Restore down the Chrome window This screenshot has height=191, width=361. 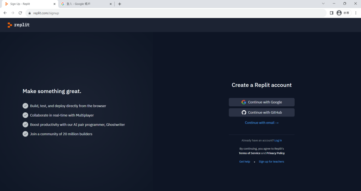345,4
